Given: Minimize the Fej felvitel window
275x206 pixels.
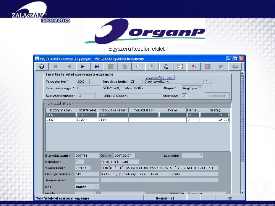Looking at the screenshot, I should [x=229, y=58].
